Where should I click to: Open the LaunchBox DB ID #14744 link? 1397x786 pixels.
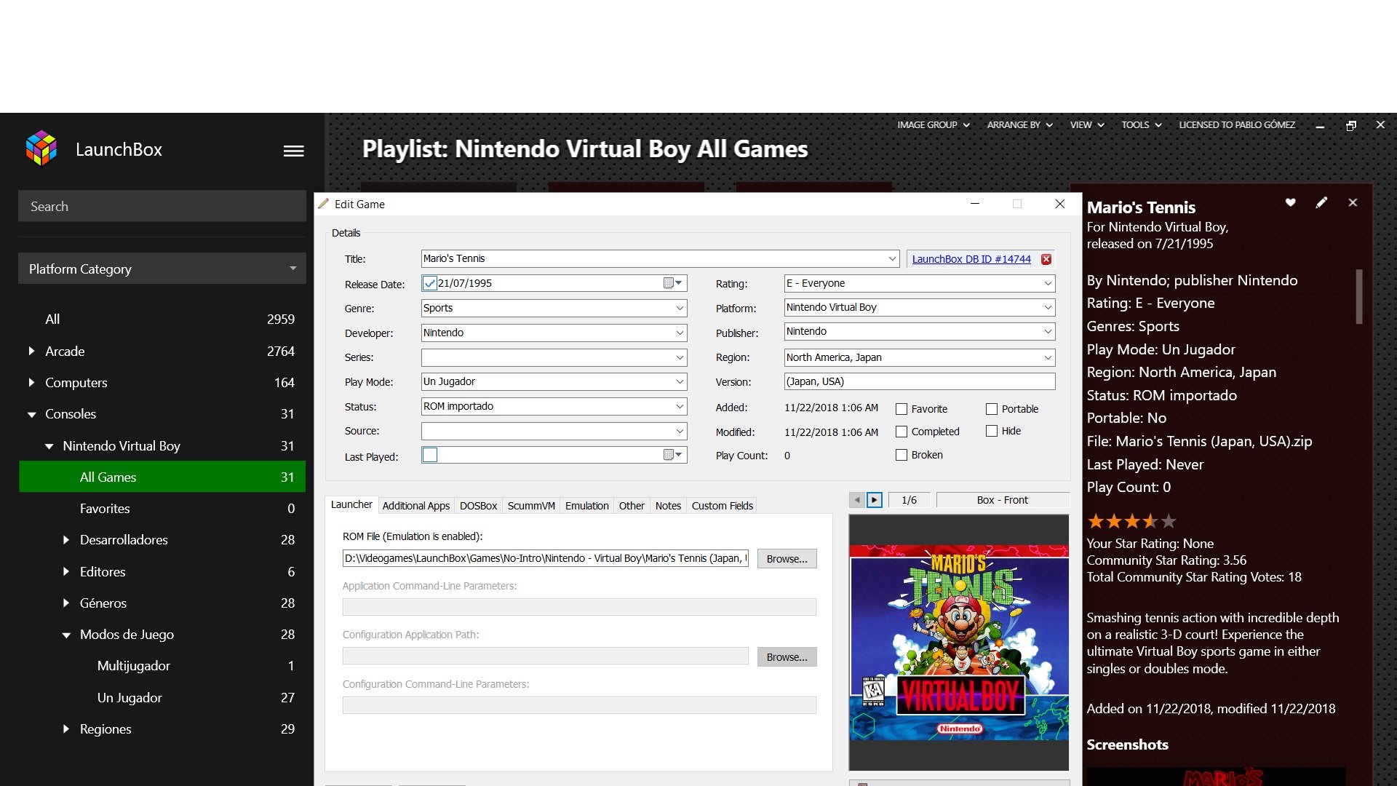pyautogui.click(x=971, y=259)
